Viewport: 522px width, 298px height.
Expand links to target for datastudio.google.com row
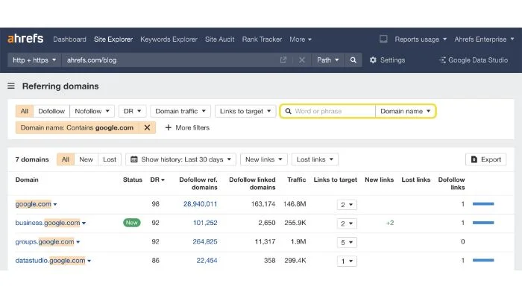tap(347, 261)
